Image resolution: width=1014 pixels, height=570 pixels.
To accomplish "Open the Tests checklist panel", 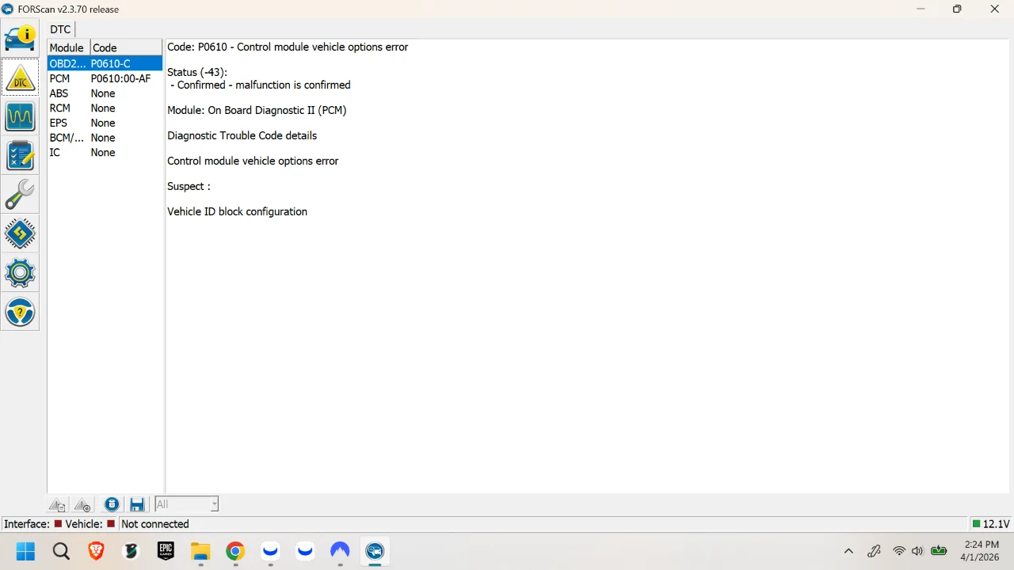I will [20, 155].
